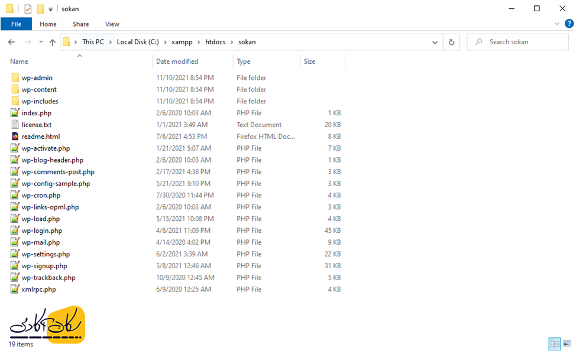Open chevron after This PC in path
This screenshot has height=351, width=576.
coord(110,42)
